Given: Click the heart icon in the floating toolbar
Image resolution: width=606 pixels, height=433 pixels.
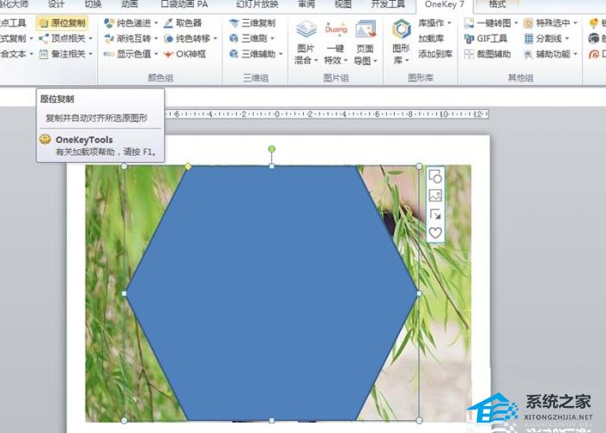Looking at the screenshot, I should (x=435, y=232).
